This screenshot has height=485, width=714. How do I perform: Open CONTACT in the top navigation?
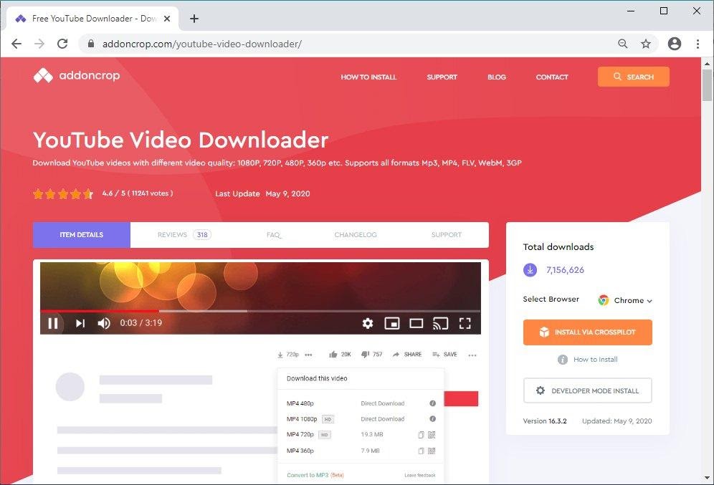(x=552, y=77)
